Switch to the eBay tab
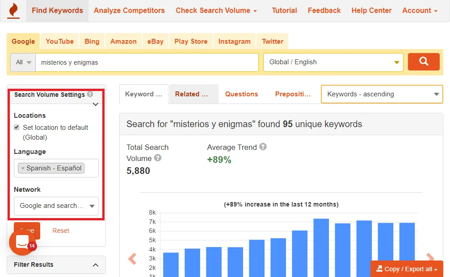 click(155, 41)
